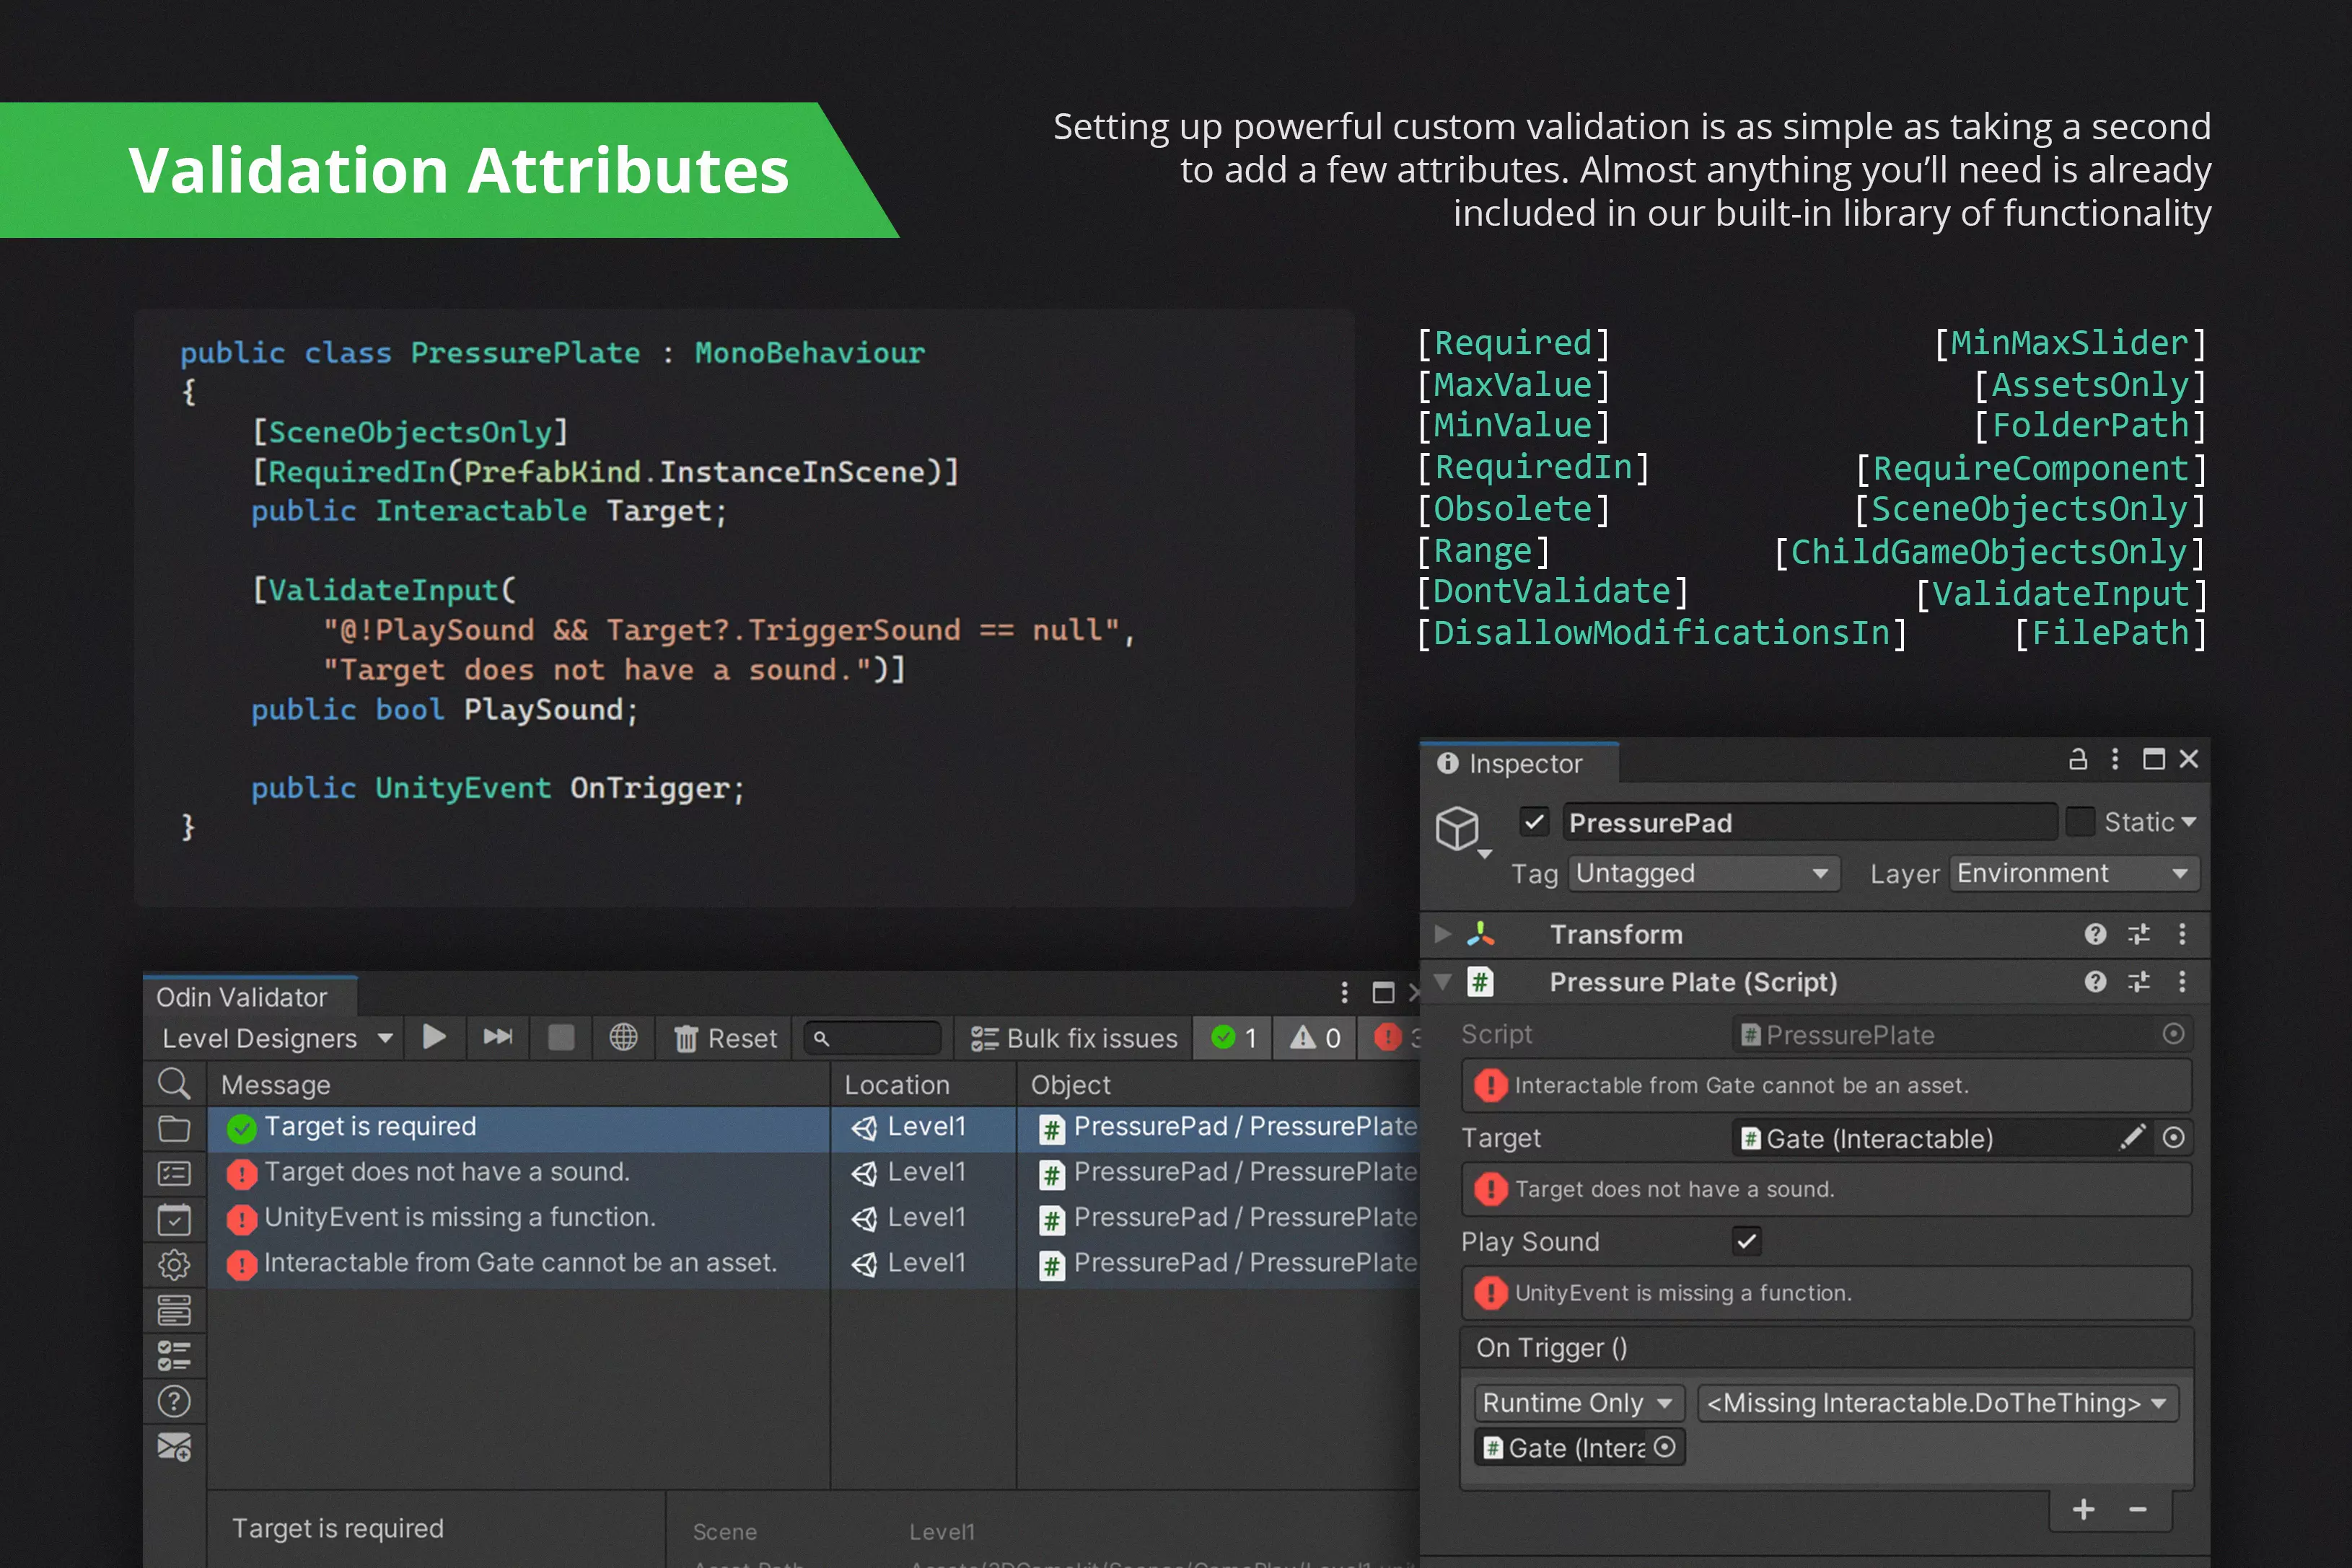Image resolution: width=2352 pixels, height=1568 pixels.
Task: Click the stacked rows icon in validator sidebar
Action: point(174,1310)
